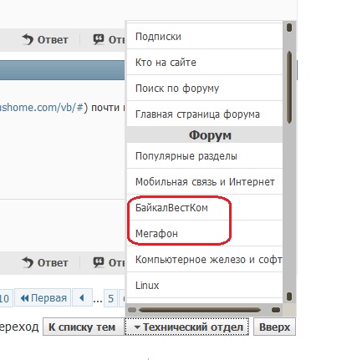Open the Технический отдел dropdown arrow
Screen dimensions: 362x360
(x=137, y=327)
